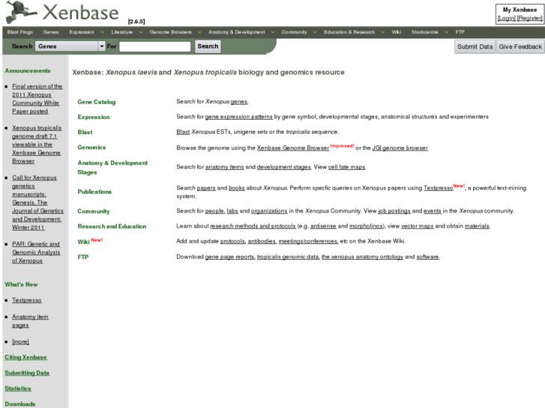
Task: Open the Genes menu item
Action: pos(51,32)
